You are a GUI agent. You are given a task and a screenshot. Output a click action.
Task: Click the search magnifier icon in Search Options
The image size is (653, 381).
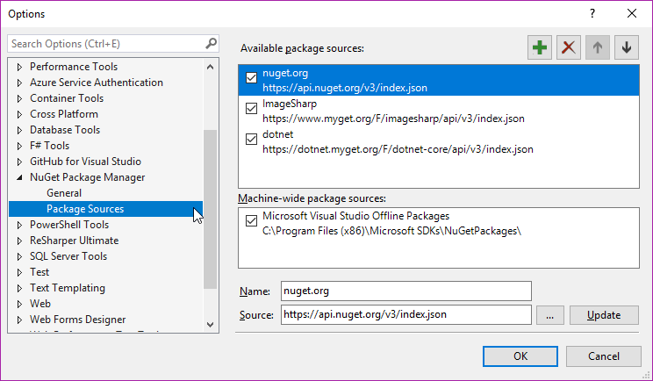click(211, 43)
